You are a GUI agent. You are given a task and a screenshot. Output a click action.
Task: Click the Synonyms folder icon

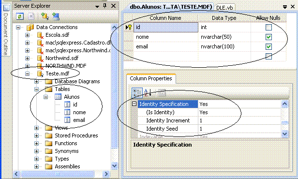[x=49, y=151]
